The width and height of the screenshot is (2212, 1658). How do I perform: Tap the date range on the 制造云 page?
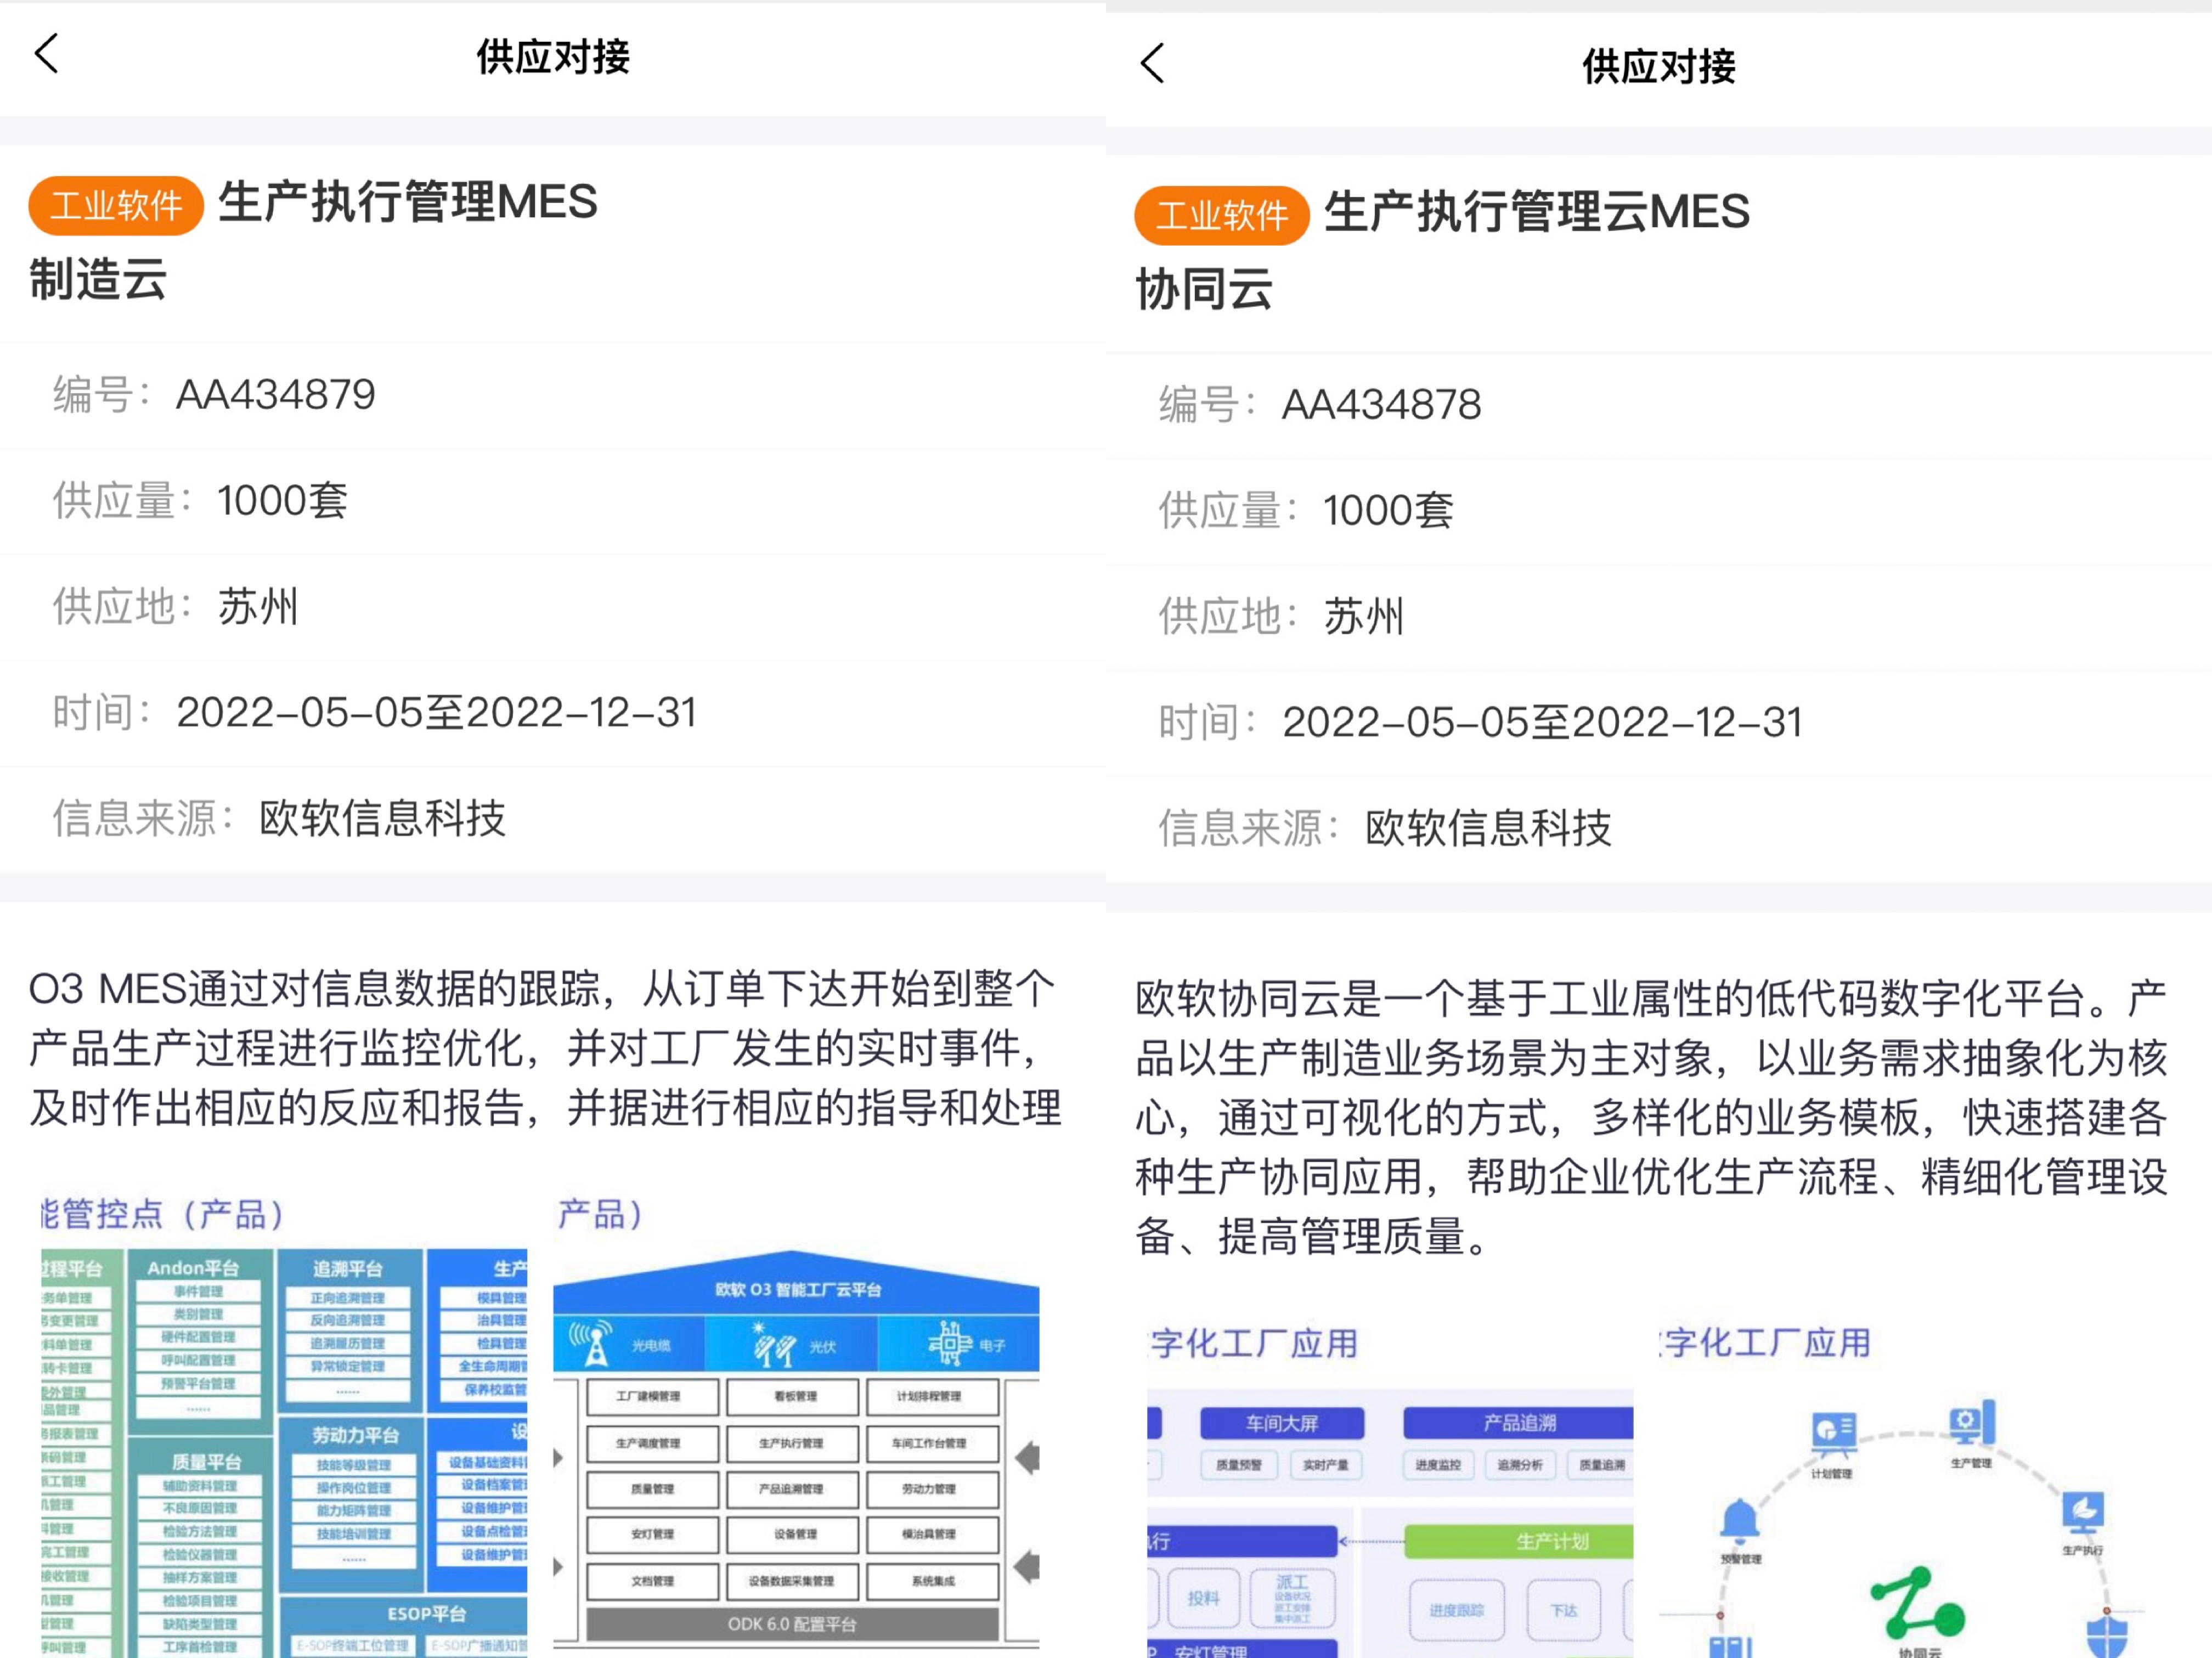[x=436, y=713]
